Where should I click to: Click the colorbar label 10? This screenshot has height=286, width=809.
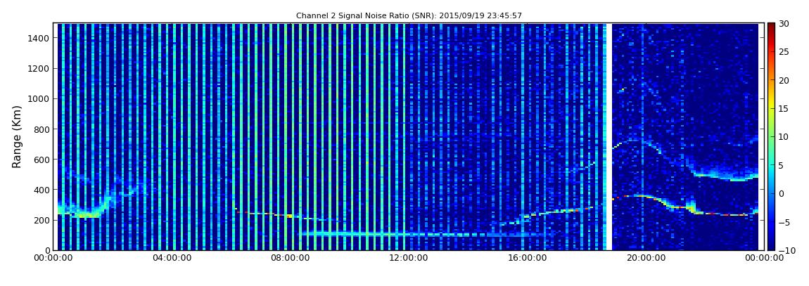pos(785,137)
